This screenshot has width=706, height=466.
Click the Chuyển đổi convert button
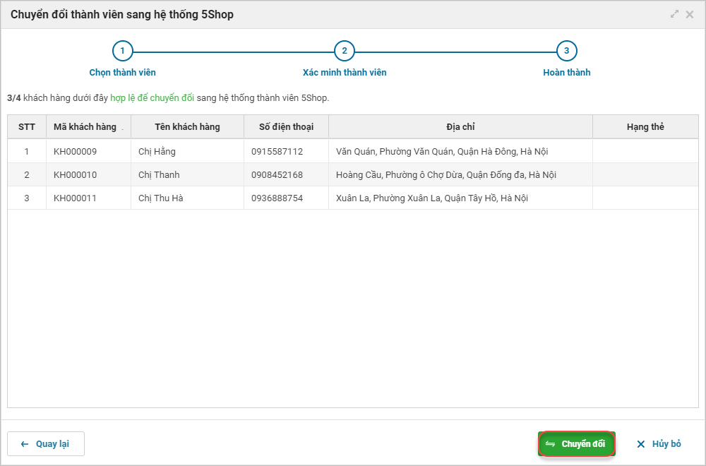click(576, 444)
